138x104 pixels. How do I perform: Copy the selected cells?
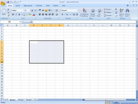(8, 12)
